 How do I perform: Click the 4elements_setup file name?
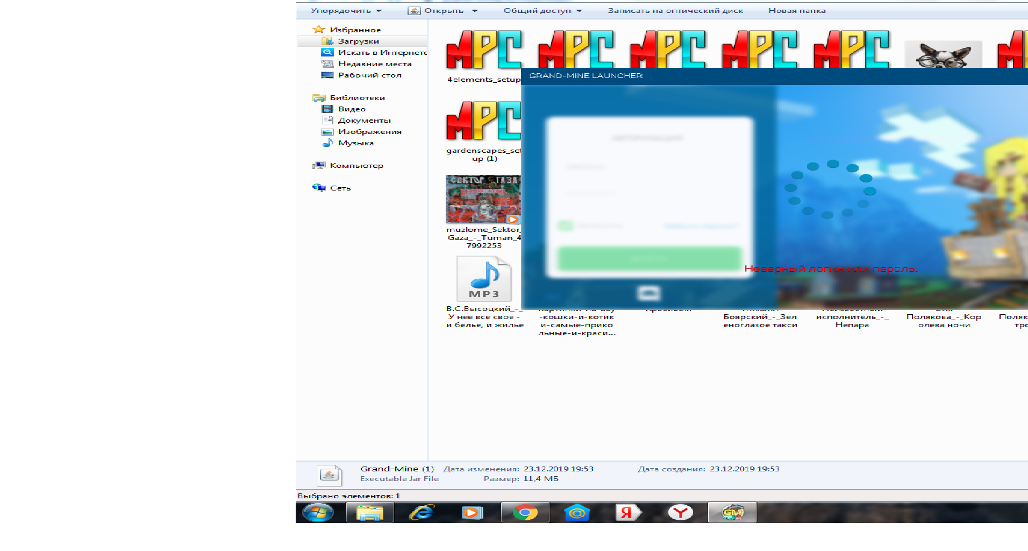[x=484, y=80]
